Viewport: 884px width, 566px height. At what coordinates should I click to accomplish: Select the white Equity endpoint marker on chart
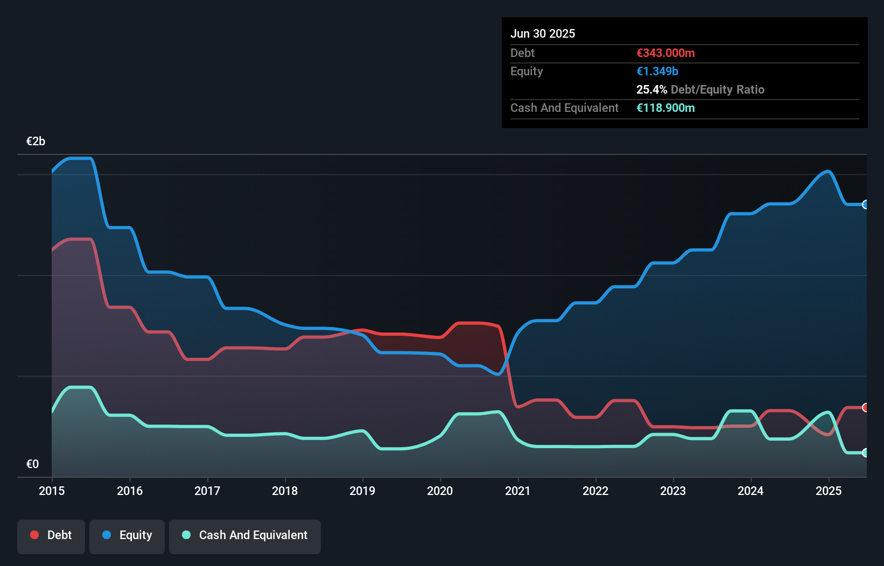click(x=865, y=204)
